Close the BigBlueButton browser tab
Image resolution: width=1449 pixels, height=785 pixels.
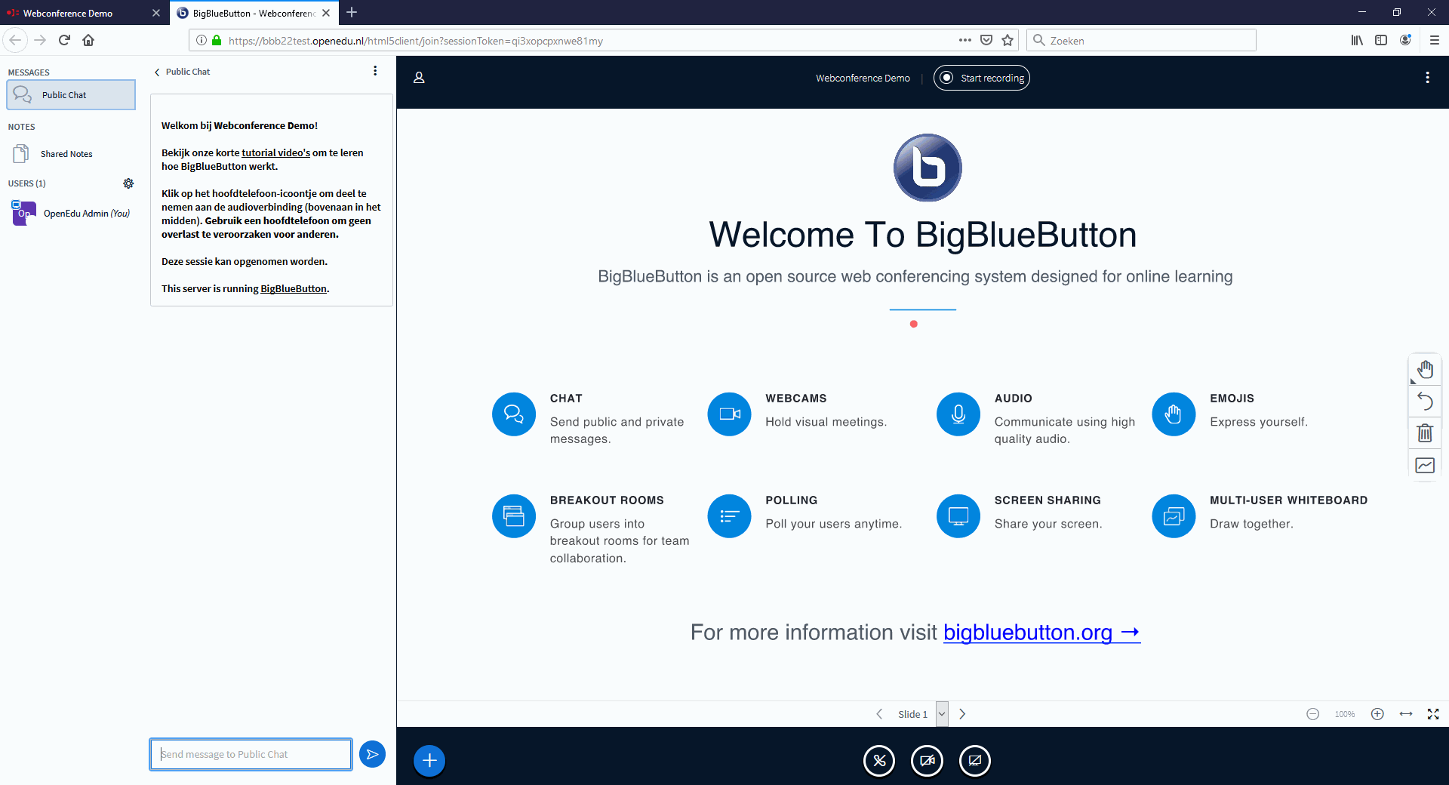(326, 13)
